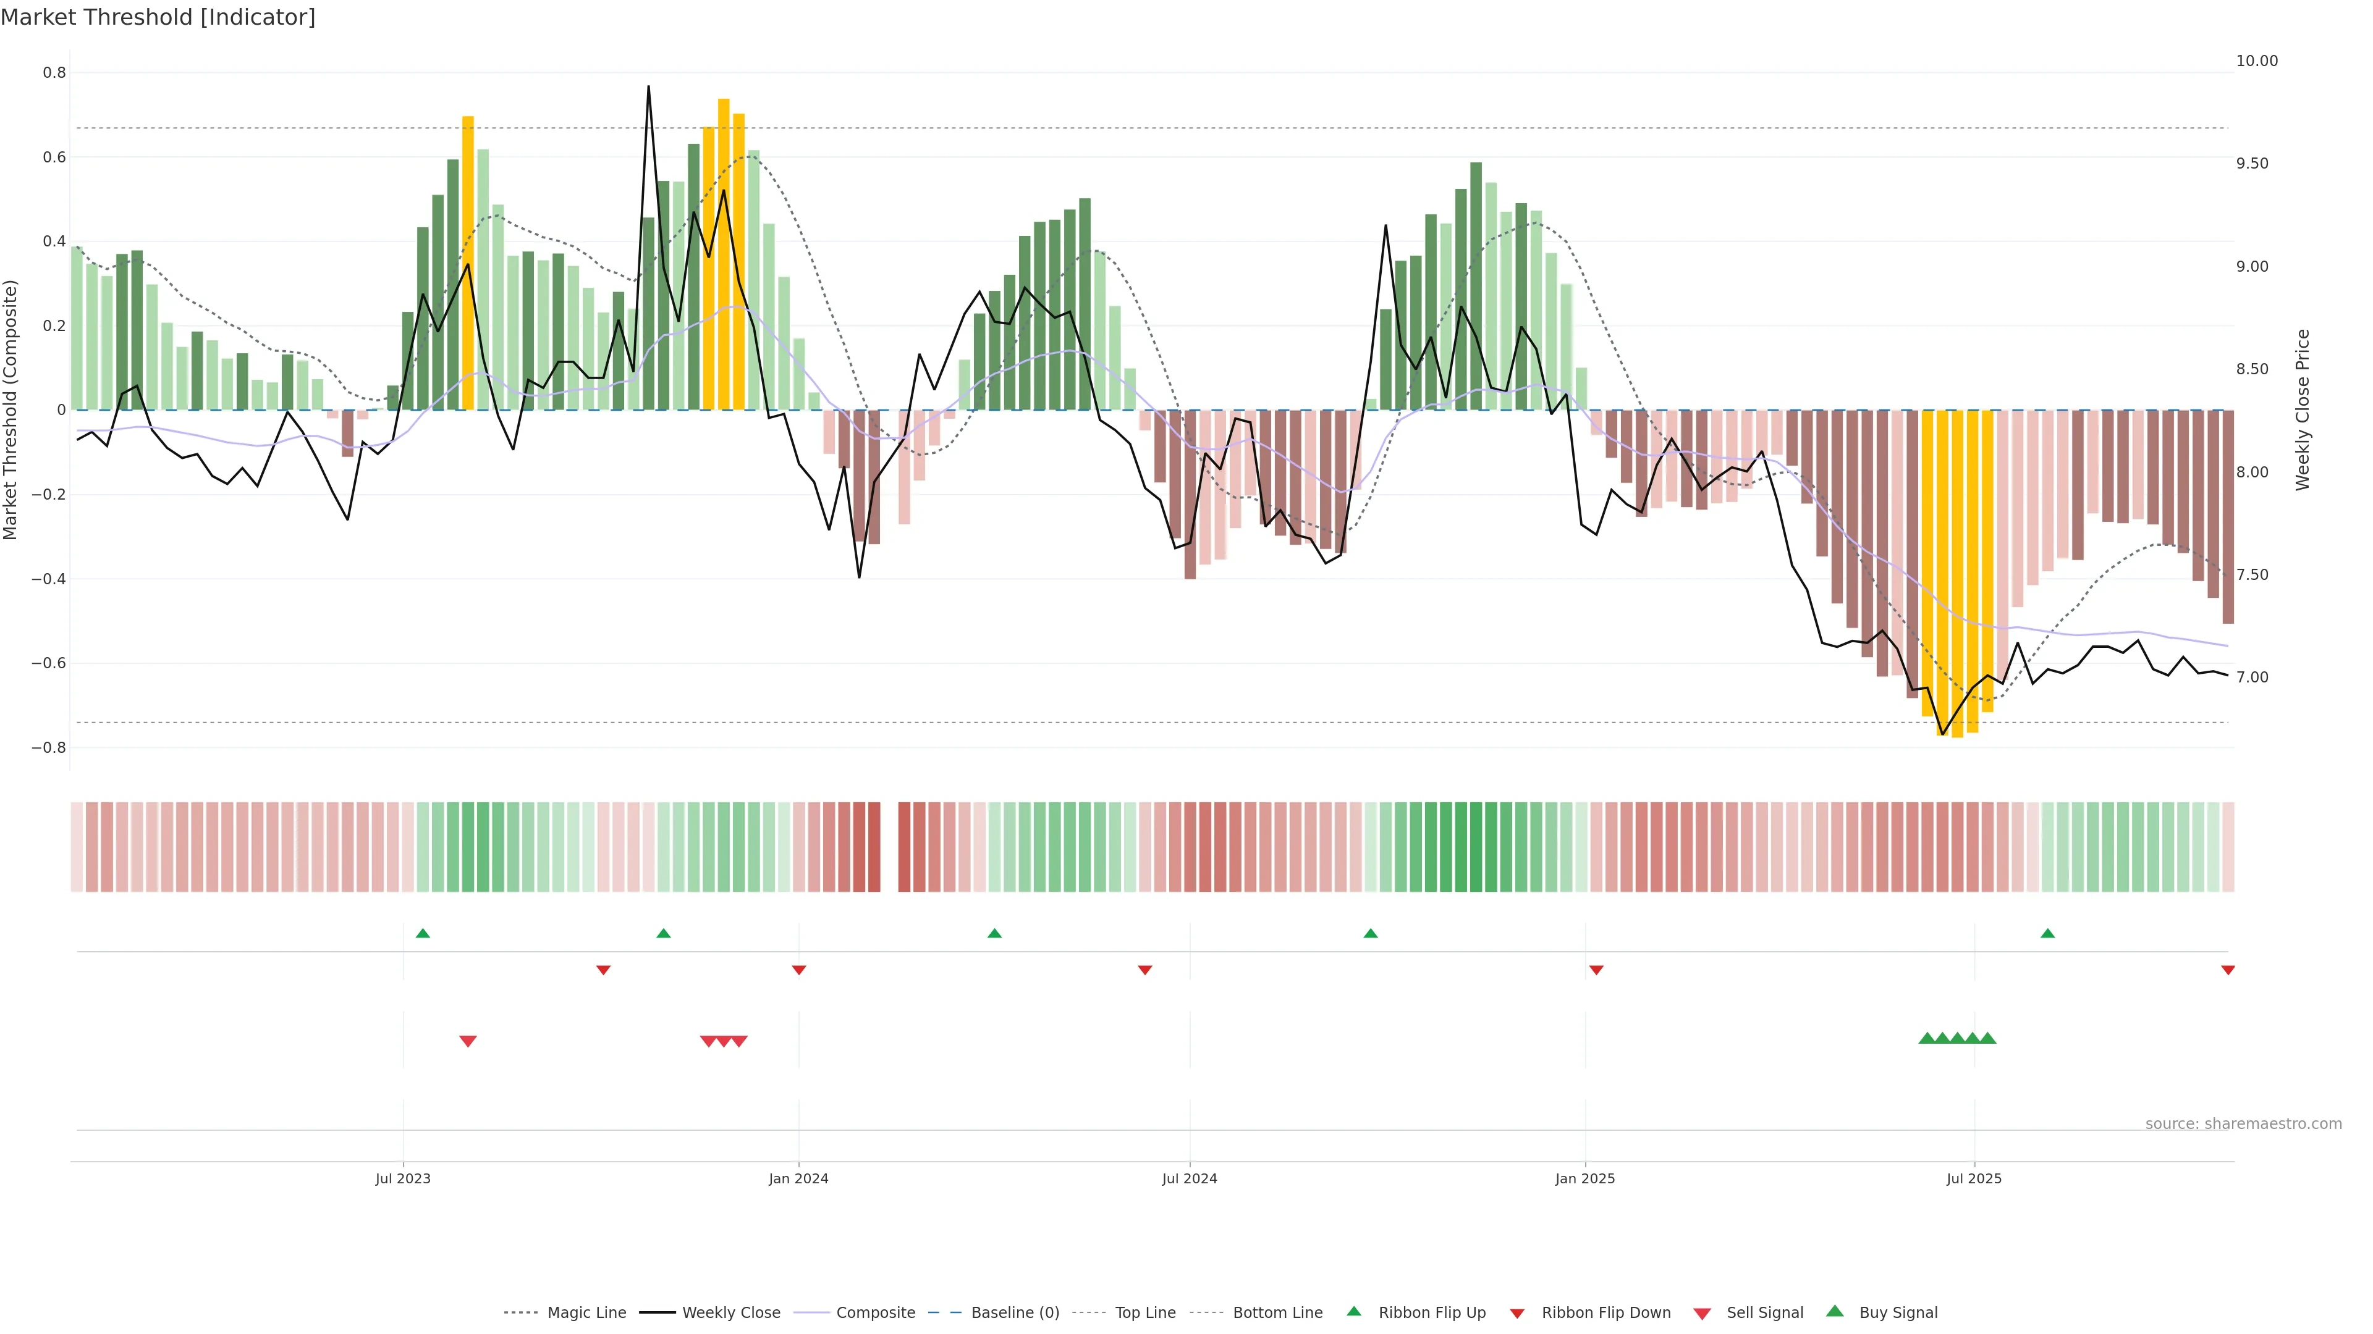This screenshot has height=1334, width=2373.
Task: Click the Market Threshold [Indicator] title
Action: (x=158, y=17)
